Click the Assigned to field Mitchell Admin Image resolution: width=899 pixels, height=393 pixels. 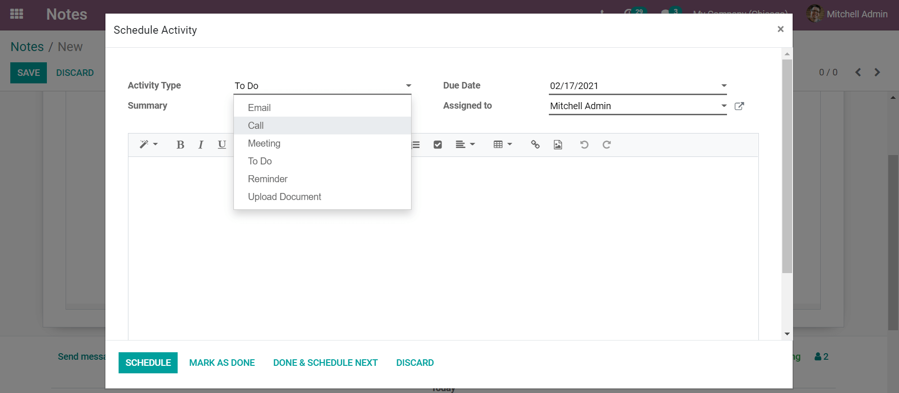637,106
